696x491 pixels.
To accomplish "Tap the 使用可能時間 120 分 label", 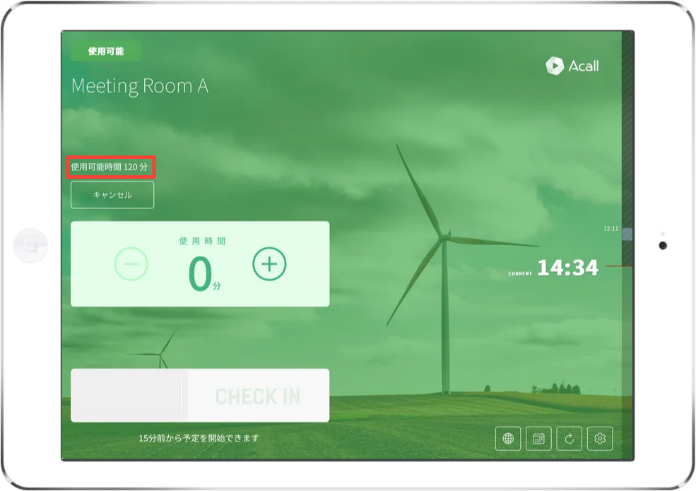I will (110, 168).
